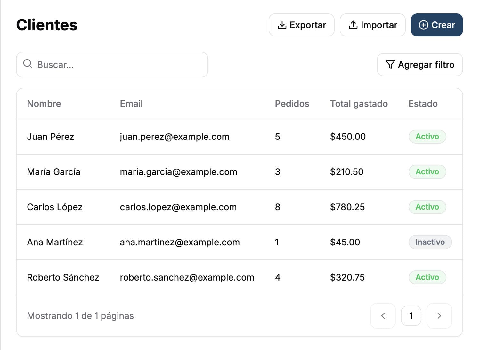Screen dimensions: 488x350
Task: Open carlos.lopez@example.com email link
Action: [178, 207]
